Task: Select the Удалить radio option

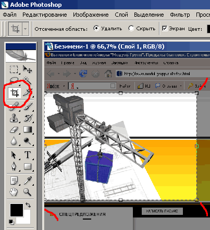Action: pos(107,29)
